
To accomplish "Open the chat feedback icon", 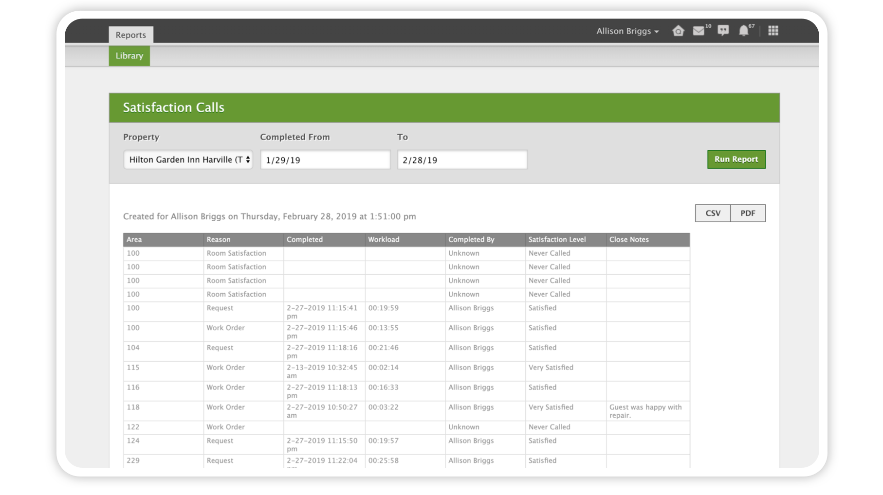I will point(723,31).
